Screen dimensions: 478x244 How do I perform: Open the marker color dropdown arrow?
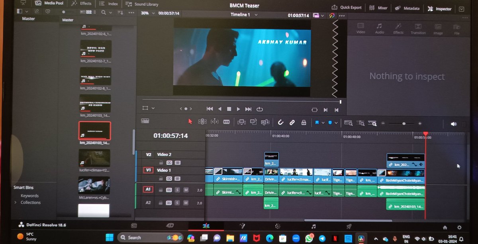coord(336,123)
